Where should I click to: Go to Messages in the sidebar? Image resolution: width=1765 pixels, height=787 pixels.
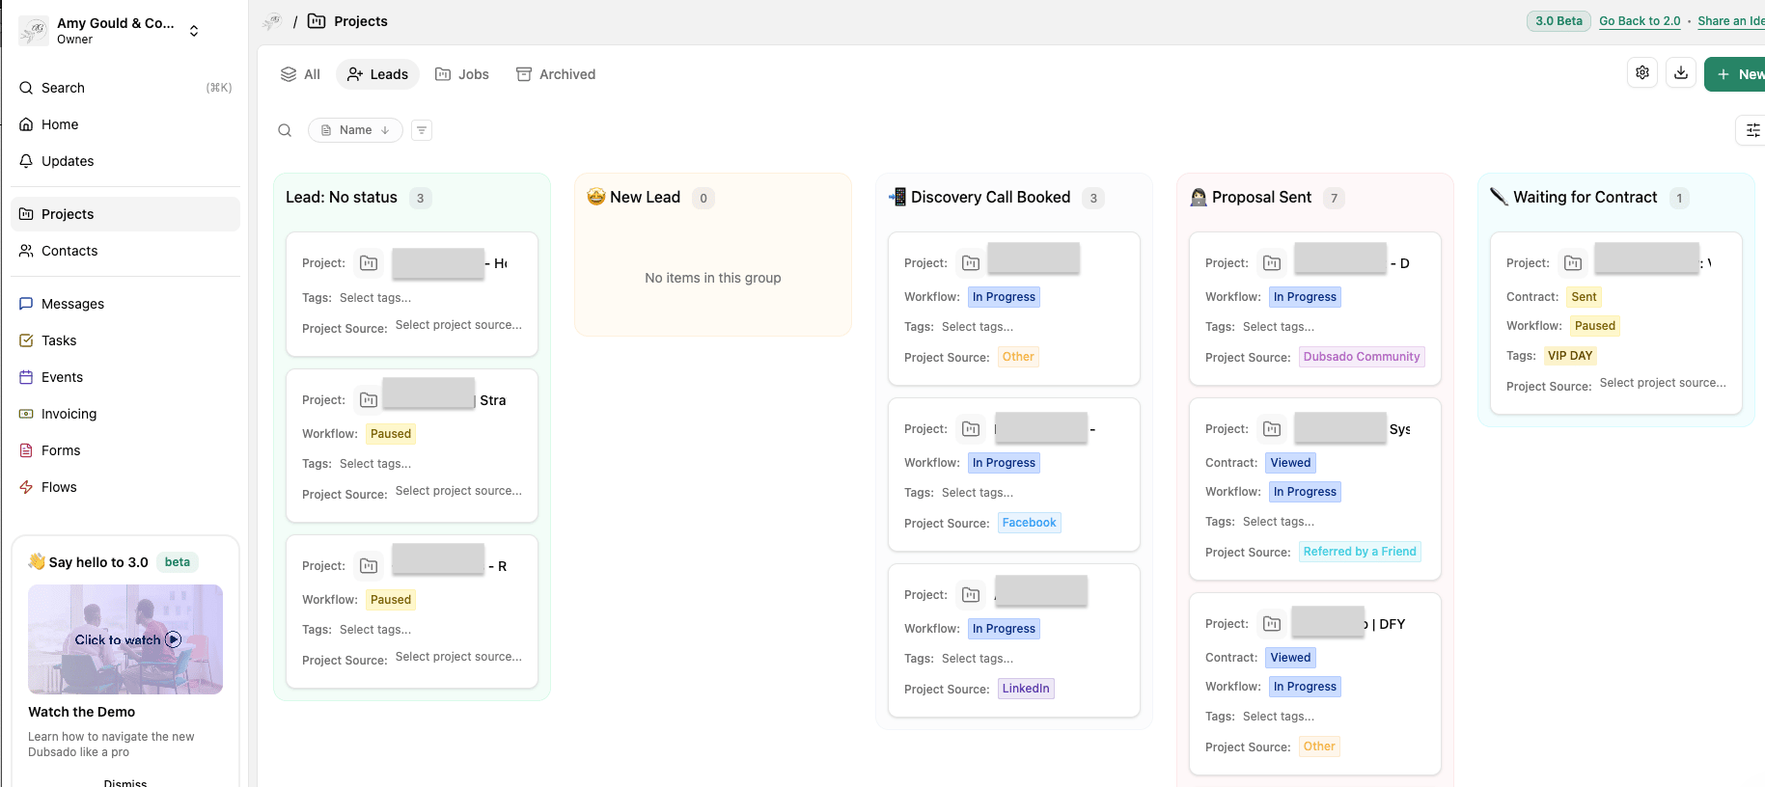coord(72,304)
